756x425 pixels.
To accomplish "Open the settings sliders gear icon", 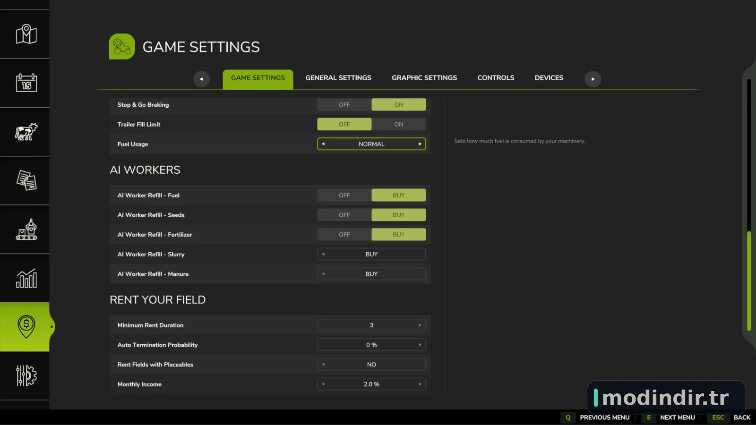I will tap(26, 375).
